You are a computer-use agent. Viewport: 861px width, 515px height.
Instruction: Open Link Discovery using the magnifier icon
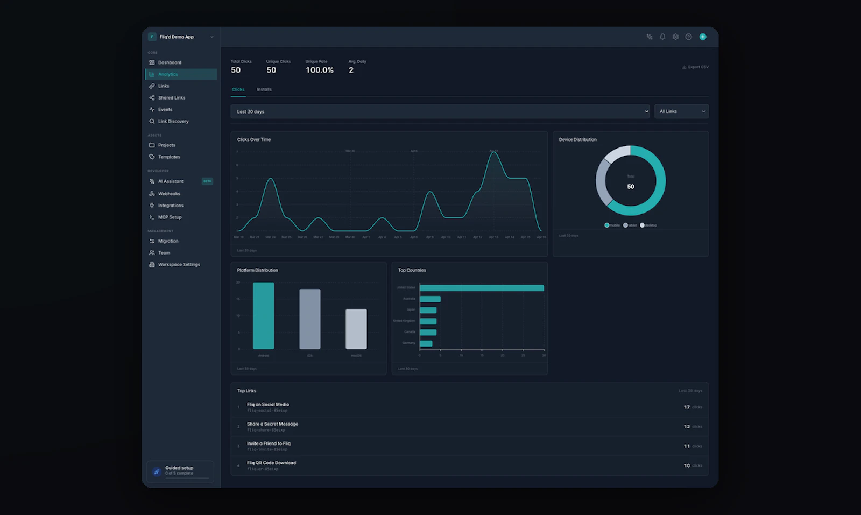click(x=153, y=121)
